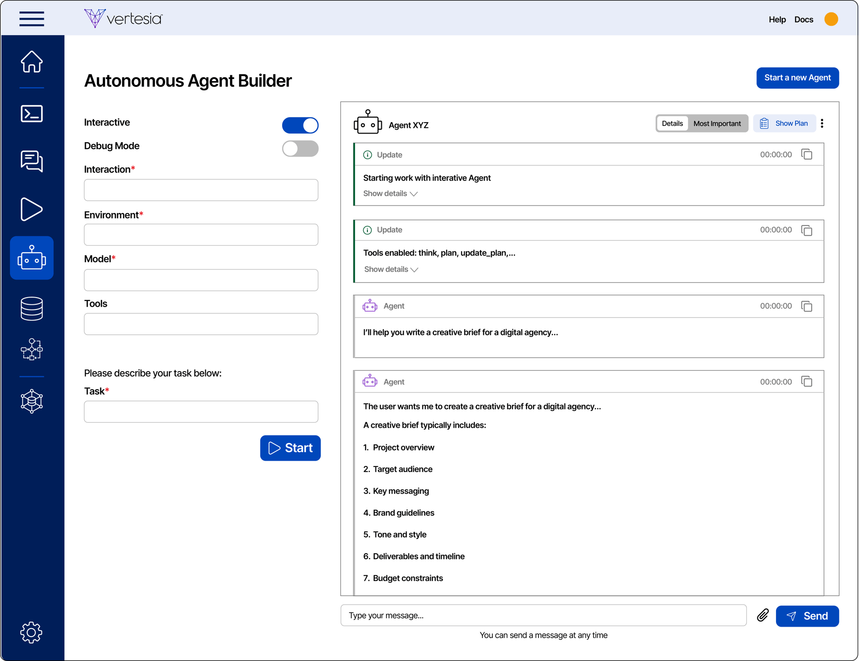
Task: Copy the 'Starting work' update message
Action: point(807,155)
